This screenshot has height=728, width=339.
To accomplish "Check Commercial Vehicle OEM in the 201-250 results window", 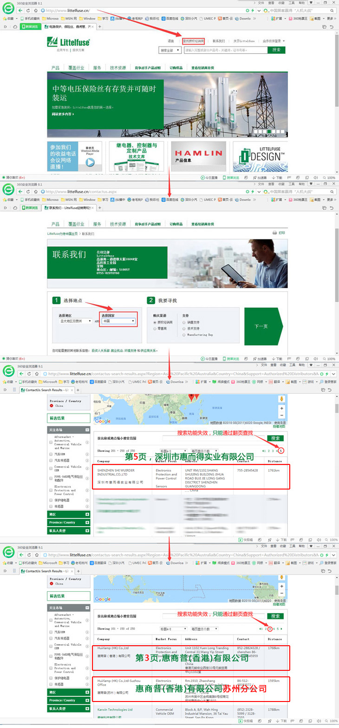I will tap(51, 468).
